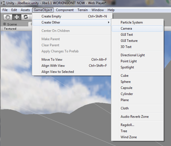Open the Component menu
This screenshot has width=171, height=146.
pos(65,10)
